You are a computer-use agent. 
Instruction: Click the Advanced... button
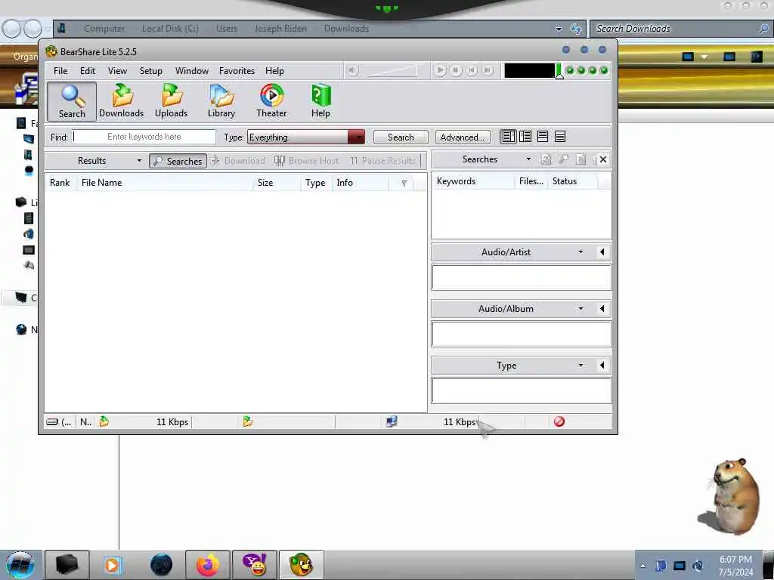[x=463, y=137]
